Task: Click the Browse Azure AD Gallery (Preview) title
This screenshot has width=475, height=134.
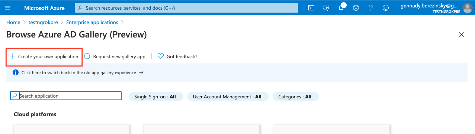Action: point(77,35)
